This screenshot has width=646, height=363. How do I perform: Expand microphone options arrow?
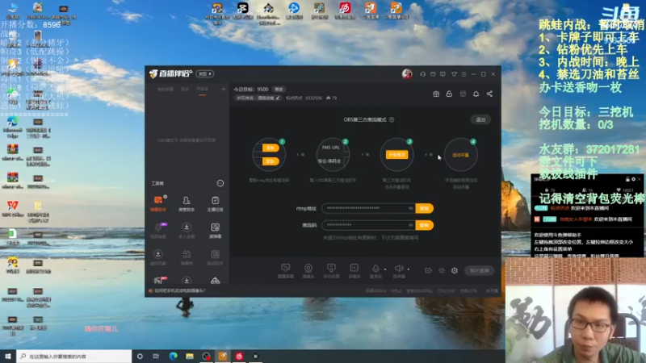click(385, 269)
